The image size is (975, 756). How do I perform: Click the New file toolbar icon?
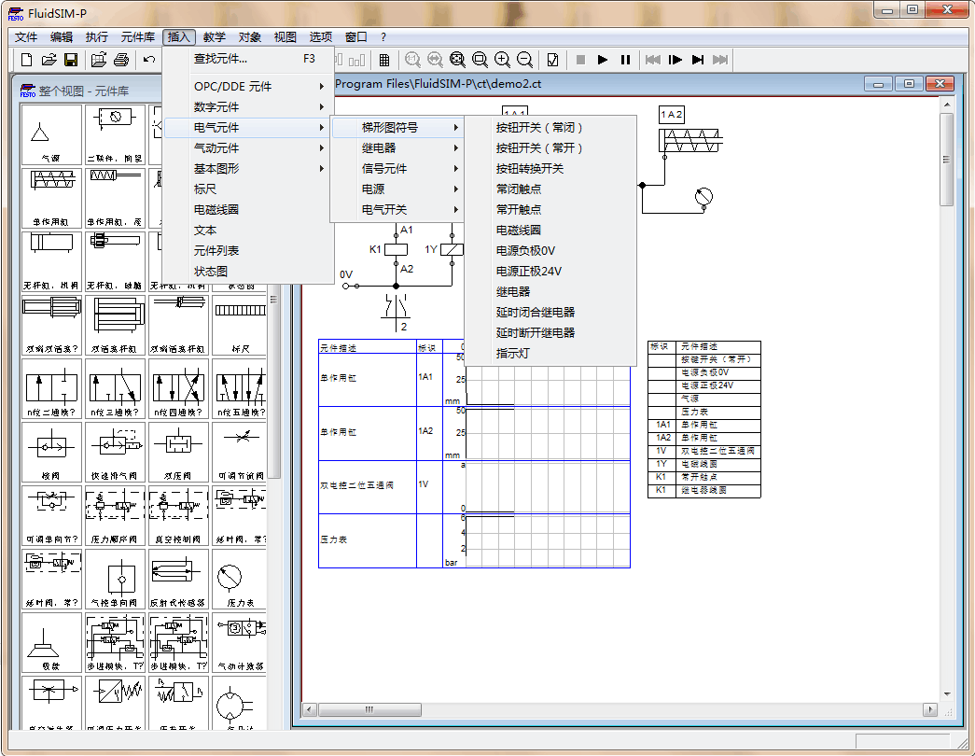[26, 60]
